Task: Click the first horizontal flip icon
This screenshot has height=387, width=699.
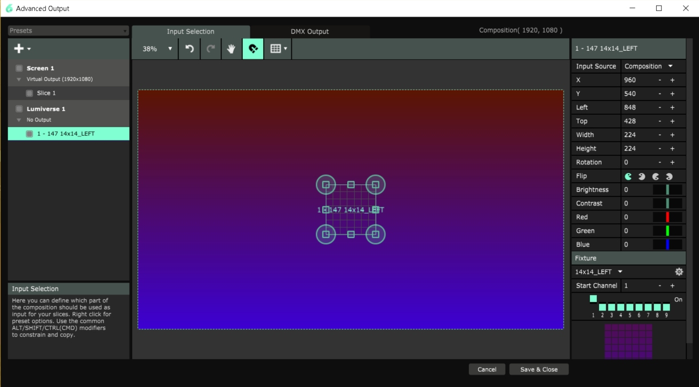Action: point(628,176)
